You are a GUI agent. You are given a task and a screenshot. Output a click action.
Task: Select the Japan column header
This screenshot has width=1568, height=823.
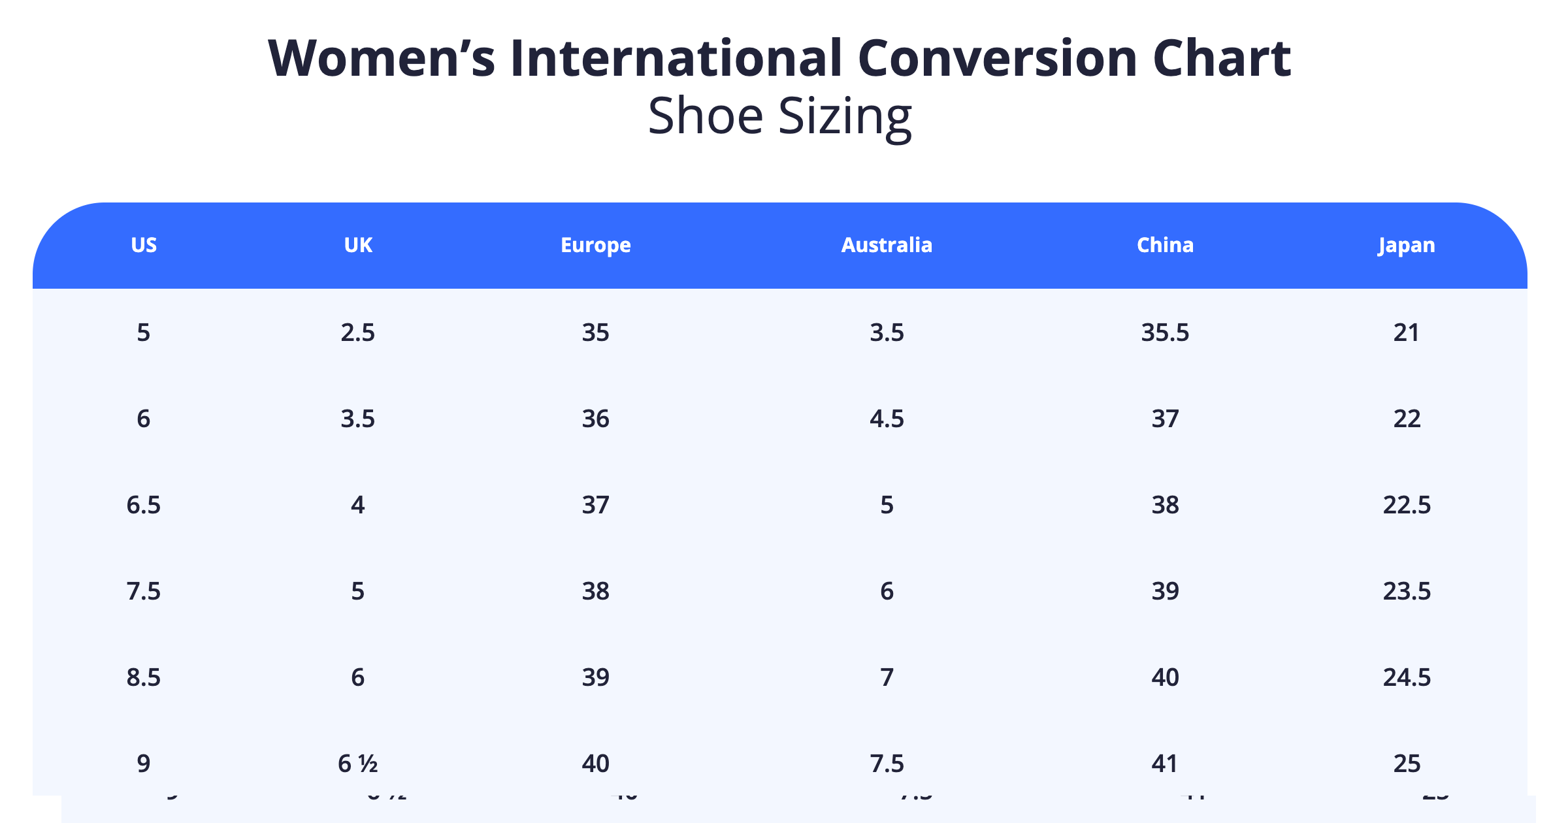pyautogui.click(x=1407, y=245)
